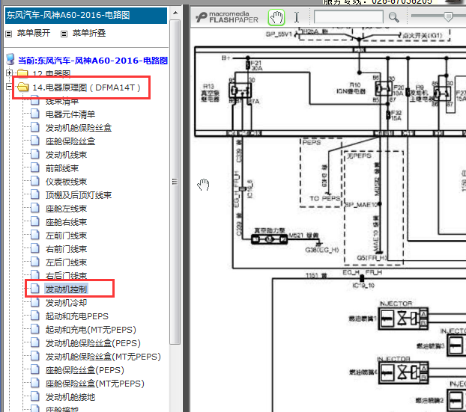Click the page icon beside 仪表板线束
Screen dimensions: 466x412
35,181
